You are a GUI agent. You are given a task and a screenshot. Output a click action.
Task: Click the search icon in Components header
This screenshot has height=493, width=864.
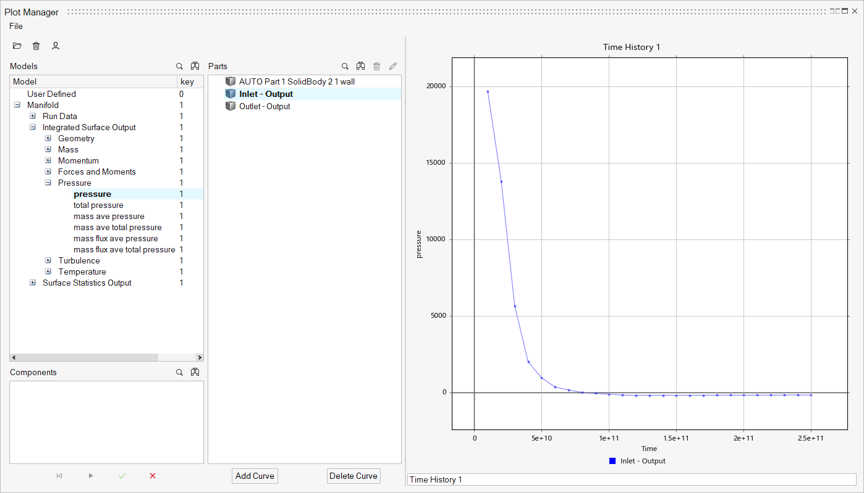[x=179, y=372]
